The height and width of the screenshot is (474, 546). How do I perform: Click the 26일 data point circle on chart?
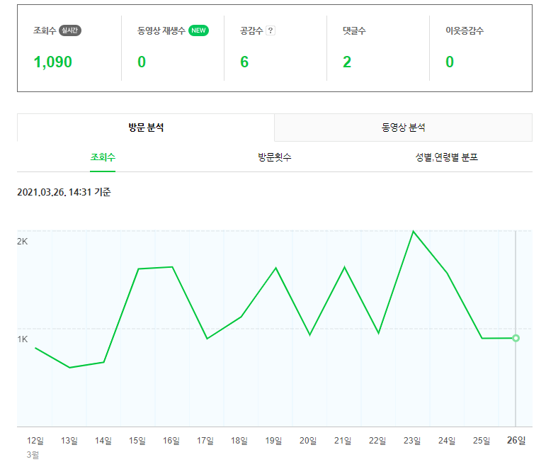point(516,338)
